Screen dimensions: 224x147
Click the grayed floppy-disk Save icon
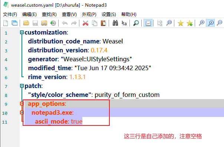pyautogui.click(x=35, y=23)
